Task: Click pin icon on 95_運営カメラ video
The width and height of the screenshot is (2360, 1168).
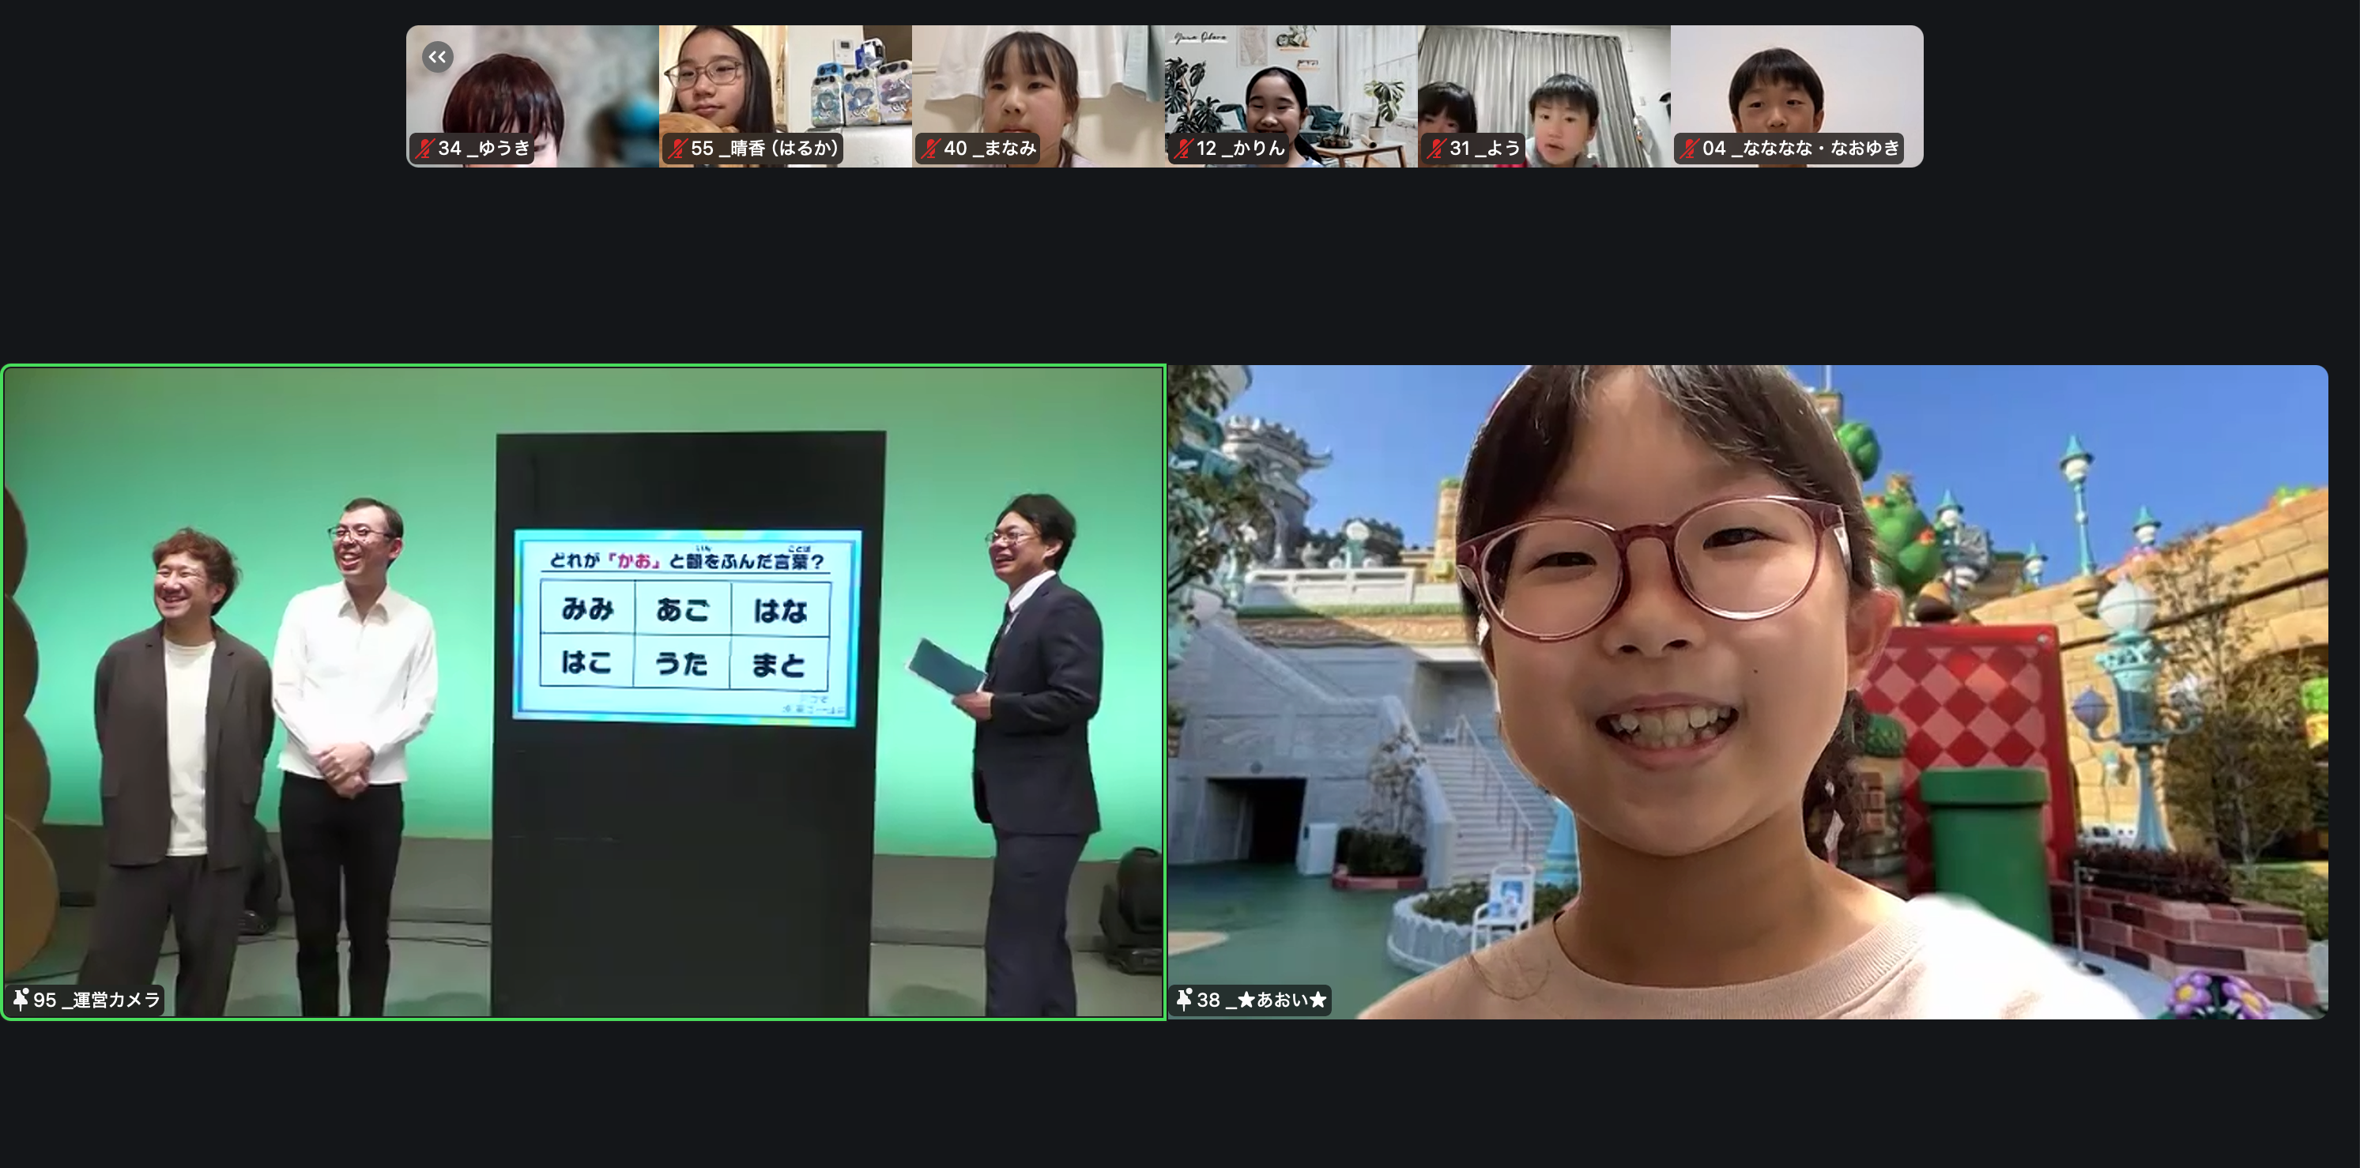Action: pyautogui.click(x=21, y=999)
